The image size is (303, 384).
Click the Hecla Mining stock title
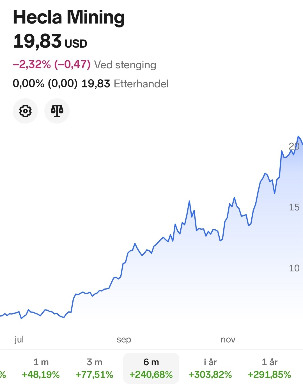tap(69, 17)
